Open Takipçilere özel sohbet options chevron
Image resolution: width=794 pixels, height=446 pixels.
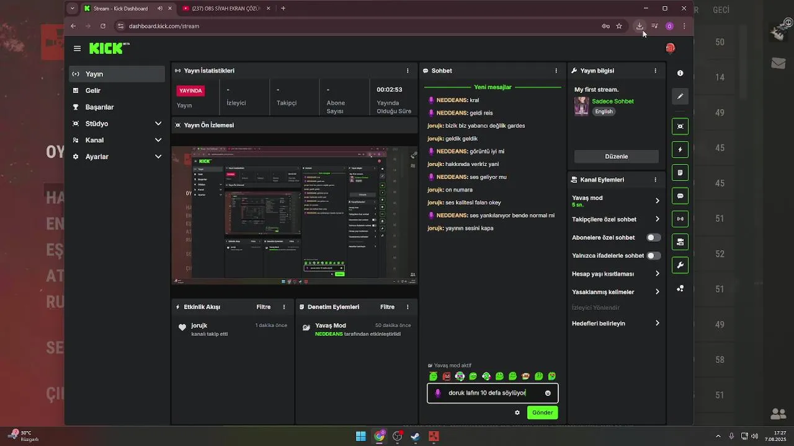click(658, 219)
